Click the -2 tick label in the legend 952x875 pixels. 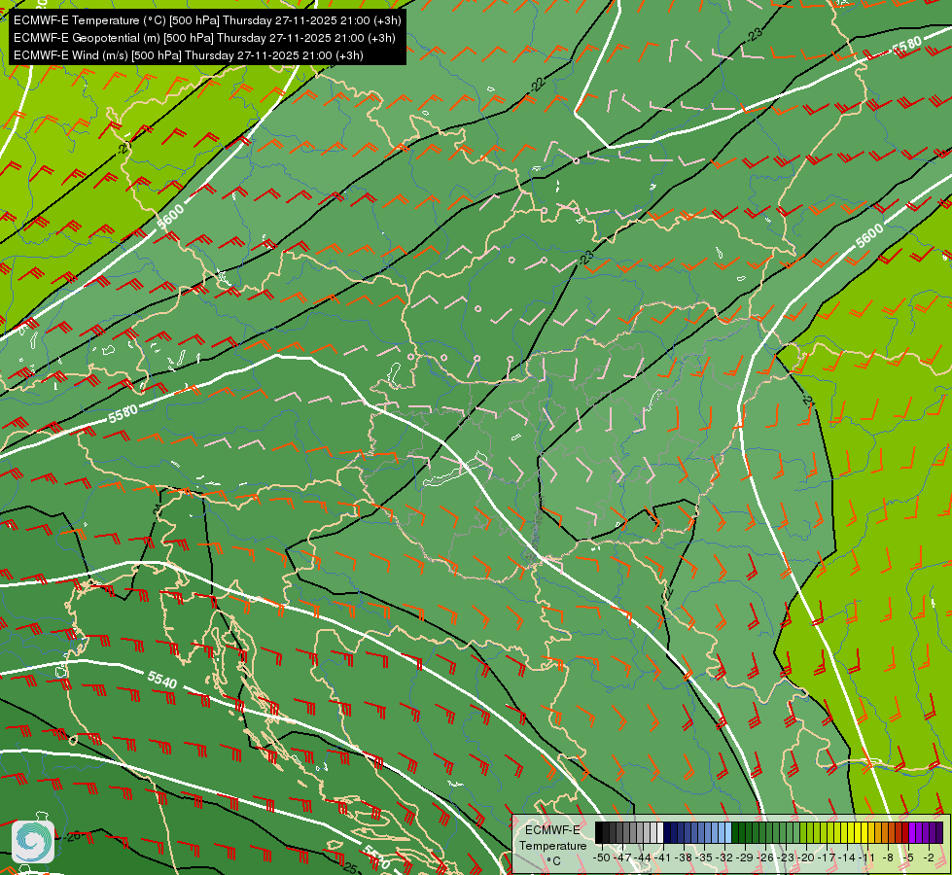[929, 858]
